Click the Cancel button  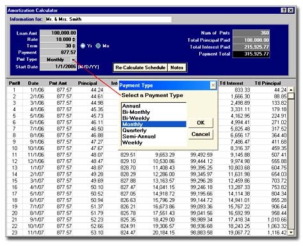[x=201, y=134]
